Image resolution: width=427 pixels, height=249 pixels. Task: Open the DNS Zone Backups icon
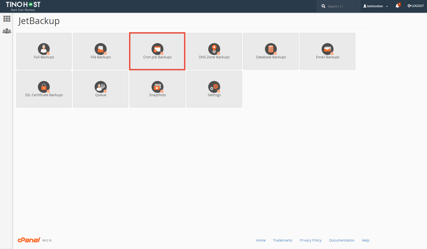[x=214, y=49]
